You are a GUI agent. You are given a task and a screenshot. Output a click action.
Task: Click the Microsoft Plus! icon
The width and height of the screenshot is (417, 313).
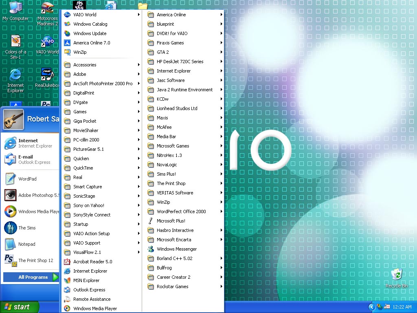[x=151, y=221]
